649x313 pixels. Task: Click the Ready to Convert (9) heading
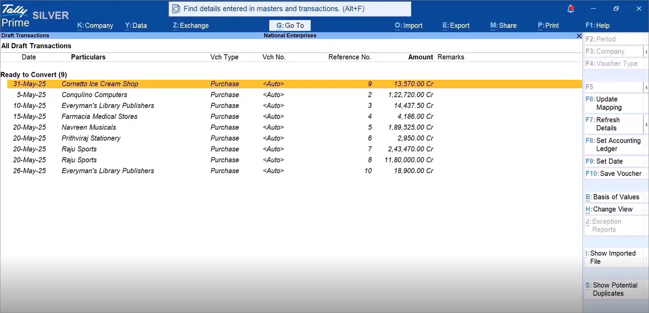point(34,75)
